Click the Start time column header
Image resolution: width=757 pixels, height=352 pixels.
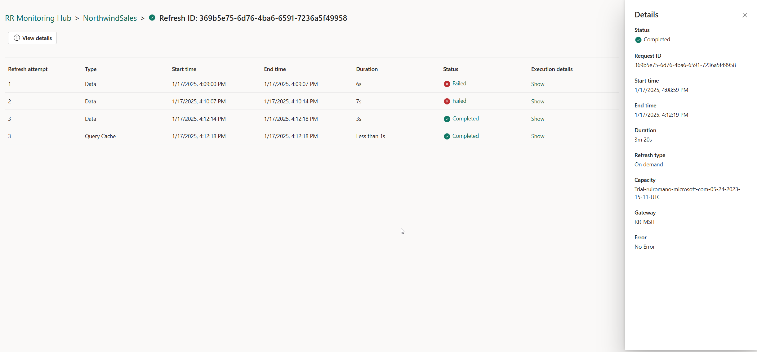click(x=184, y=69)
